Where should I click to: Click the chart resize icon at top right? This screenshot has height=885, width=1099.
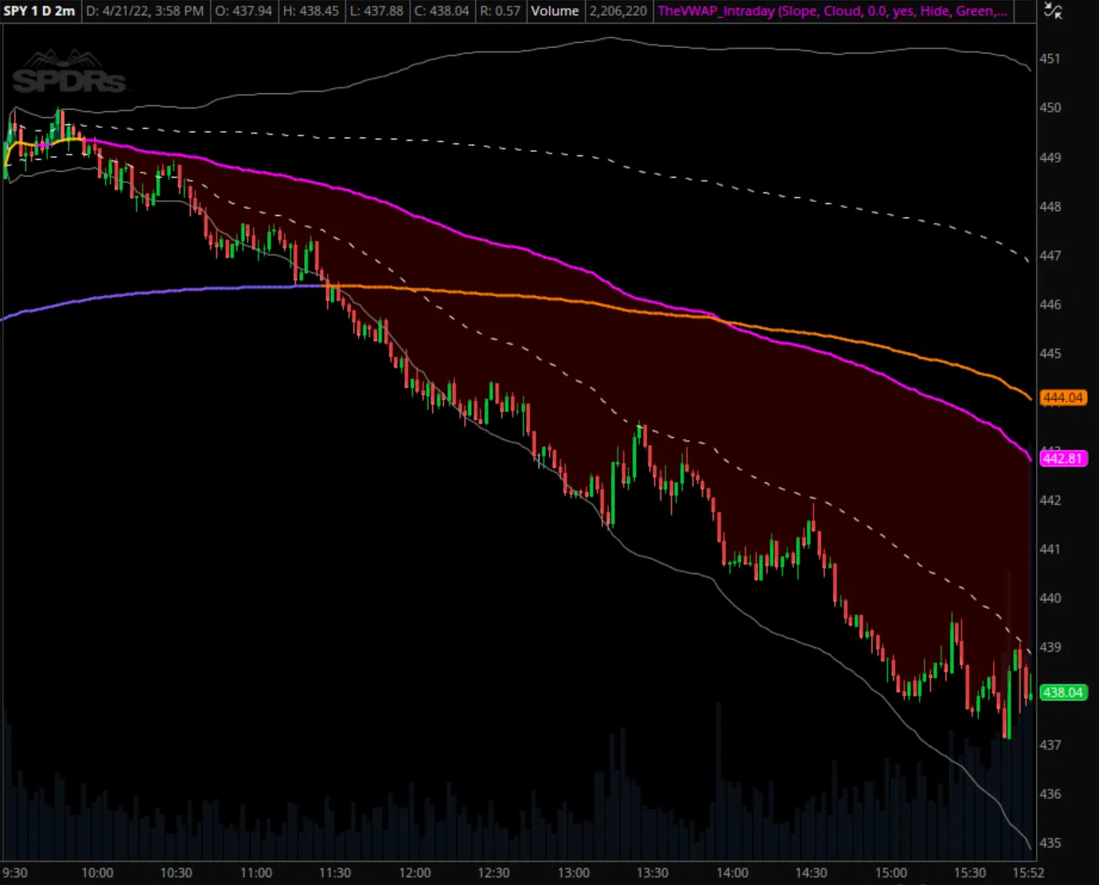tap(1053, 11)
